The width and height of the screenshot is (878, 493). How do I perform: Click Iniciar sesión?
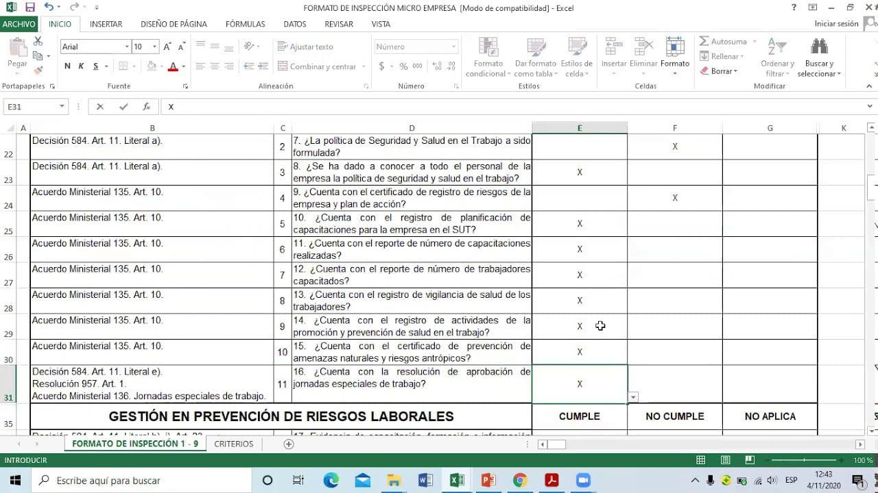coord(836,24)
